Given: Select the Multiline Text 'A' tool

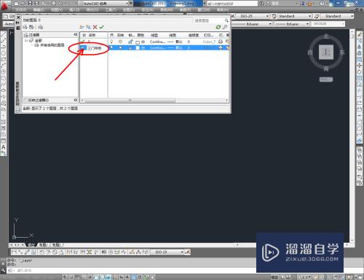Looking at the screenshot, I should coord(4,147).
